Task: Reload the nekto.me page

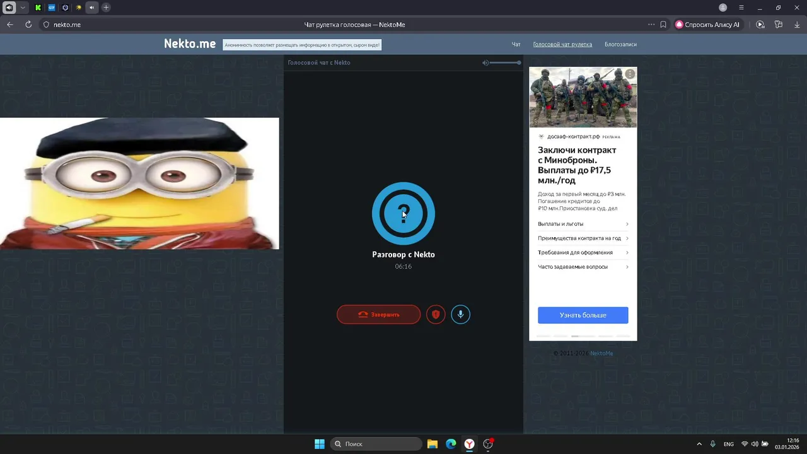Action: pyautogui.click(x=28, y=25)
